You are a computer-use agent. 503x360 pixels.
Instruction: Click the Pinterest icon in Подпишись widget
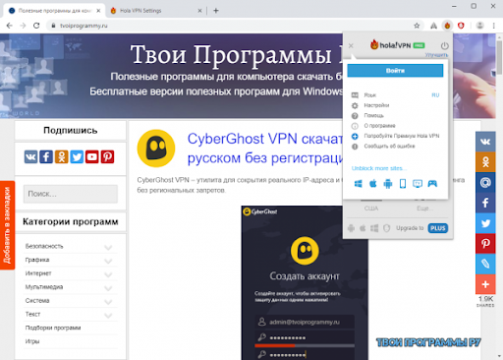pos(107,157)
